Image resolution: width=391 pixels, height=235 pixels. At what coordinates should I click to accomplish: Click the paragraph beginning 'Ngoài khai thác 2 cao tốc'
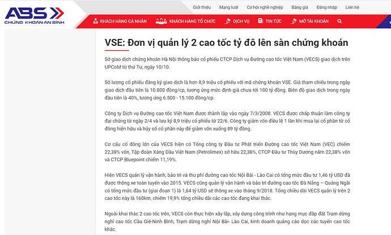(227, 221)
